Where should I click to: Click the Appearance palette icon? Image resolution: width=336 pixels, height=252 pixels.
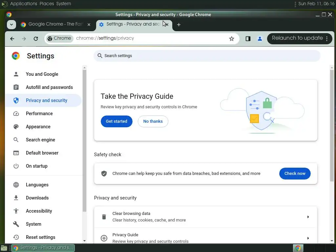click(x=16, y=127)
